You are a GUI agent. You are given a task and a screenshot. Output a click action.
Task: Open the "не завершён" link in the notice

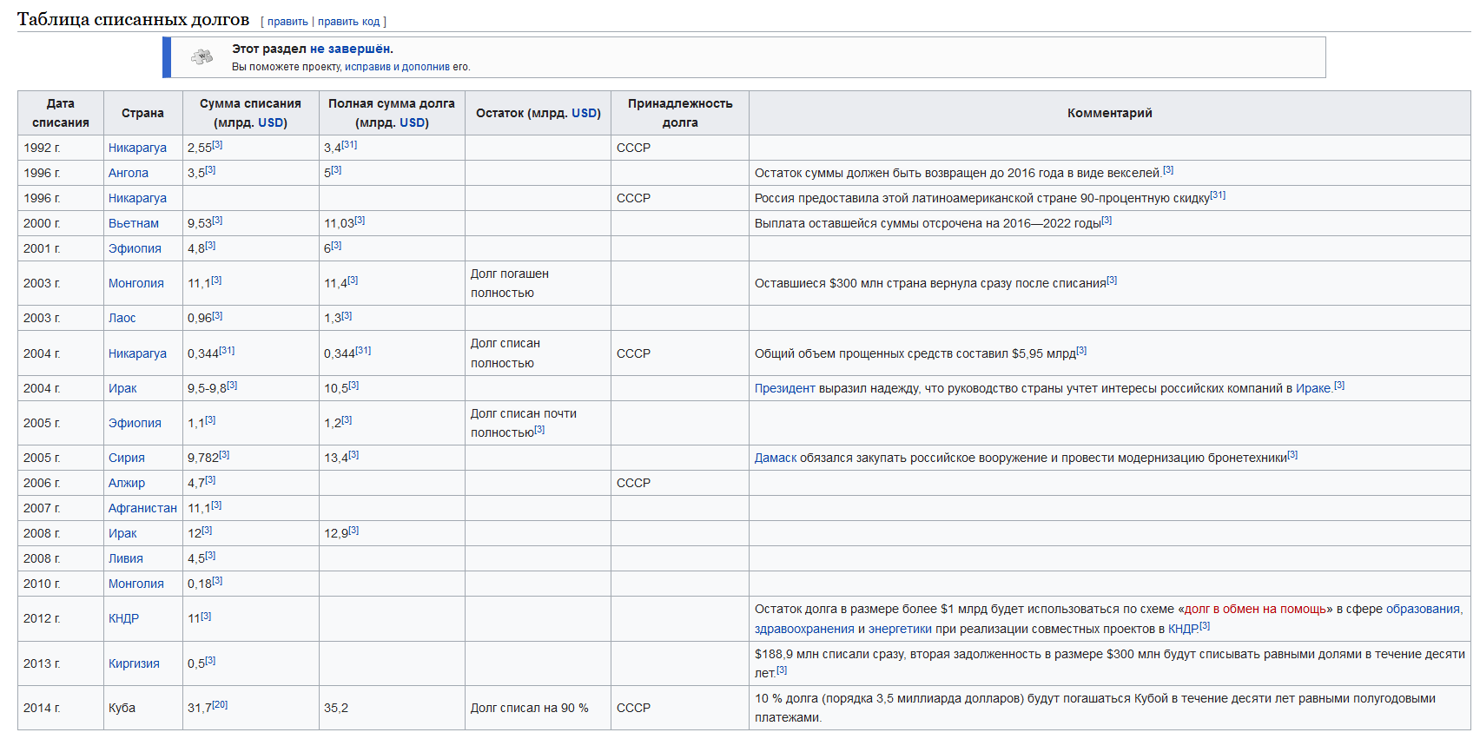pos(349,49)
